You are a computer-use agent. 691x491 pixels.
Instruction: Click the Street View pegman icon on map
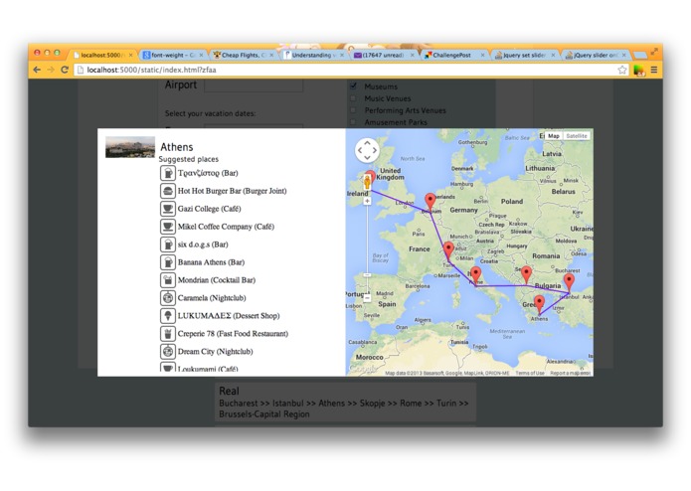click(x=367, y=182)
